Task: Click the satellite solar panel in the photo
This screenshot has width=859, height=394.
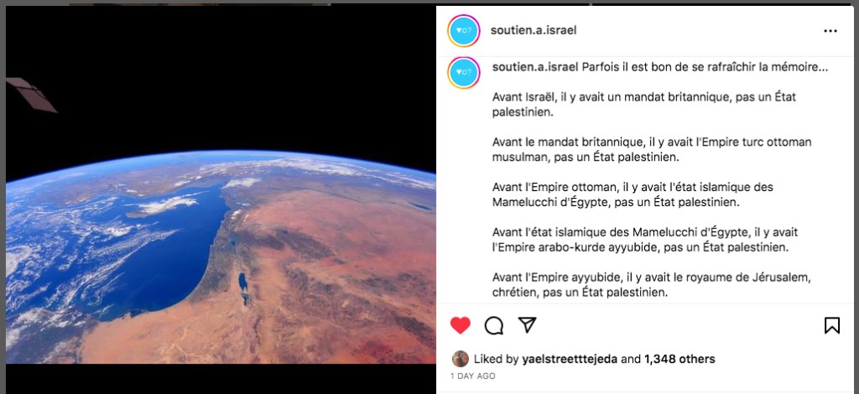Action: 31,95
